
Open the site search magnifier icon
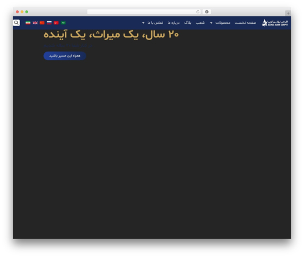tap(16, 22)
